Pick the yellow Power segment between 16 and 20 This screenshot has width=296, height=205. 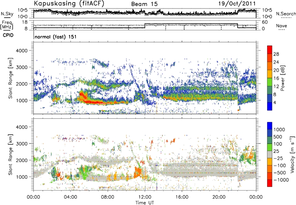click(x=270, y=74)
